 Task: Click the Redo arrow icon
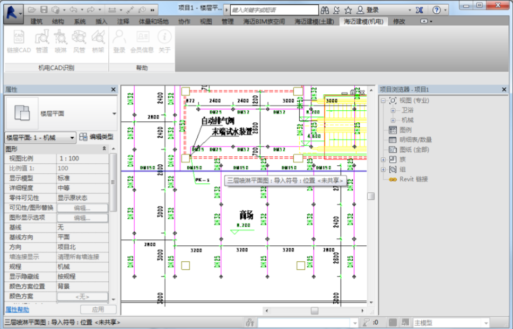(x=91, y=10)
